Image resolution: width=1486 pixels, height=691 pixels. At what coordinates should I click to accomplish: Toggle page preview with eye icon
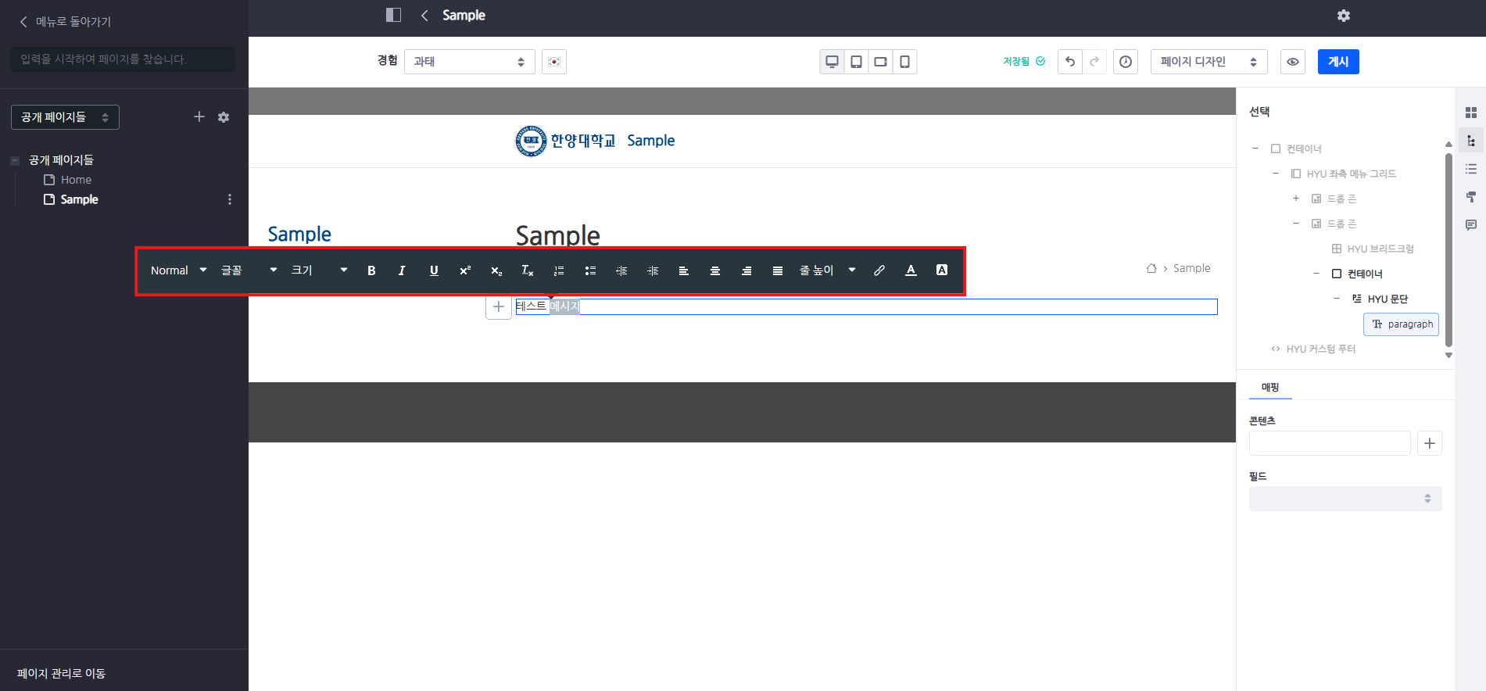point(1292,62)
